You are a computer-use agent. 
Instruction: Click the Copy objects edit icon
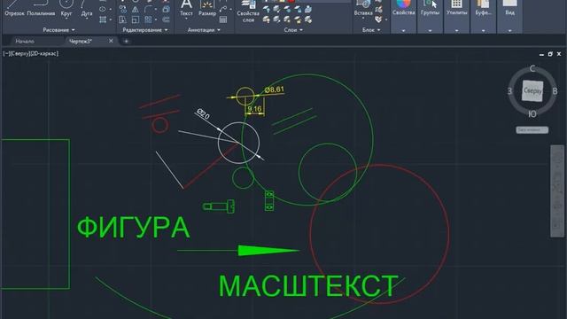tap(123, 10)
